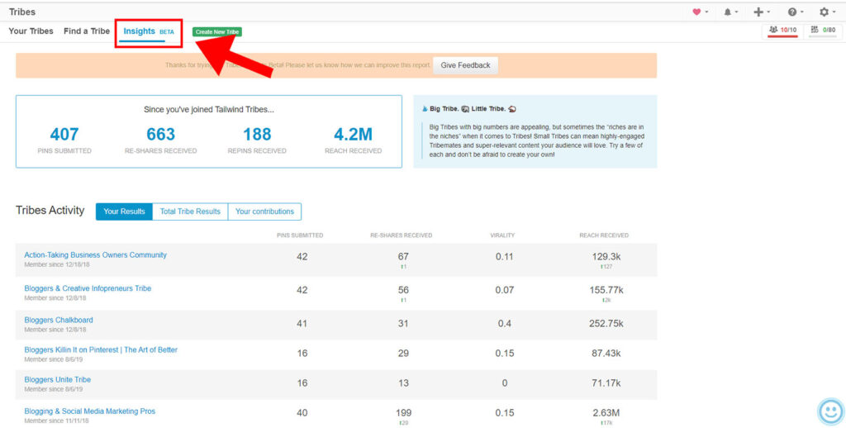Screen dimensions: 846x428
Task: Open Bloggers & Creative Infopreneurs Tribe
Action: point(88,288)
